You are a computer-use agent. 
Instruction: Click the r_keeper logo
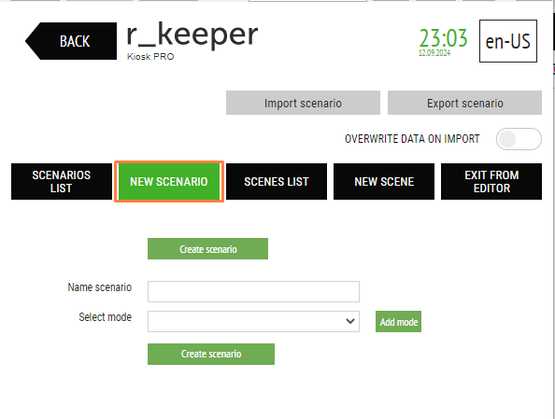click(192, 35)
